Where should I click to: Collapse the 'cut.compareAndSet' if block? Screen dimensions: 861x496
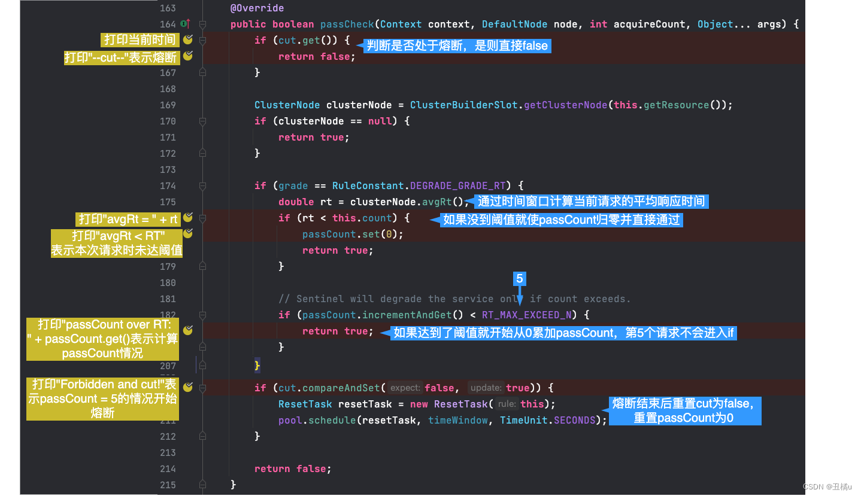pyautogui.click(x=202, y=388)
